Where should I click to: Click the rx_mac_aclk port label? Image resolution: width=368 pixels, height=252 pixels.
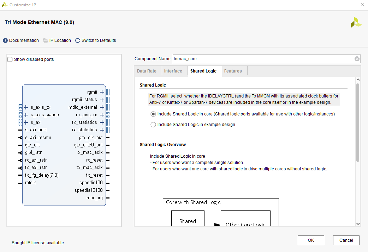click(90, 152)
